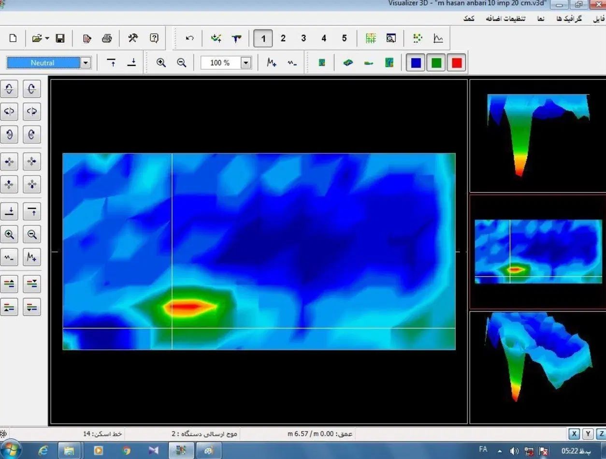The image size is (606, 459).
Task: Undo the last action with the curved arrow icon
Action: pos(189,38)
